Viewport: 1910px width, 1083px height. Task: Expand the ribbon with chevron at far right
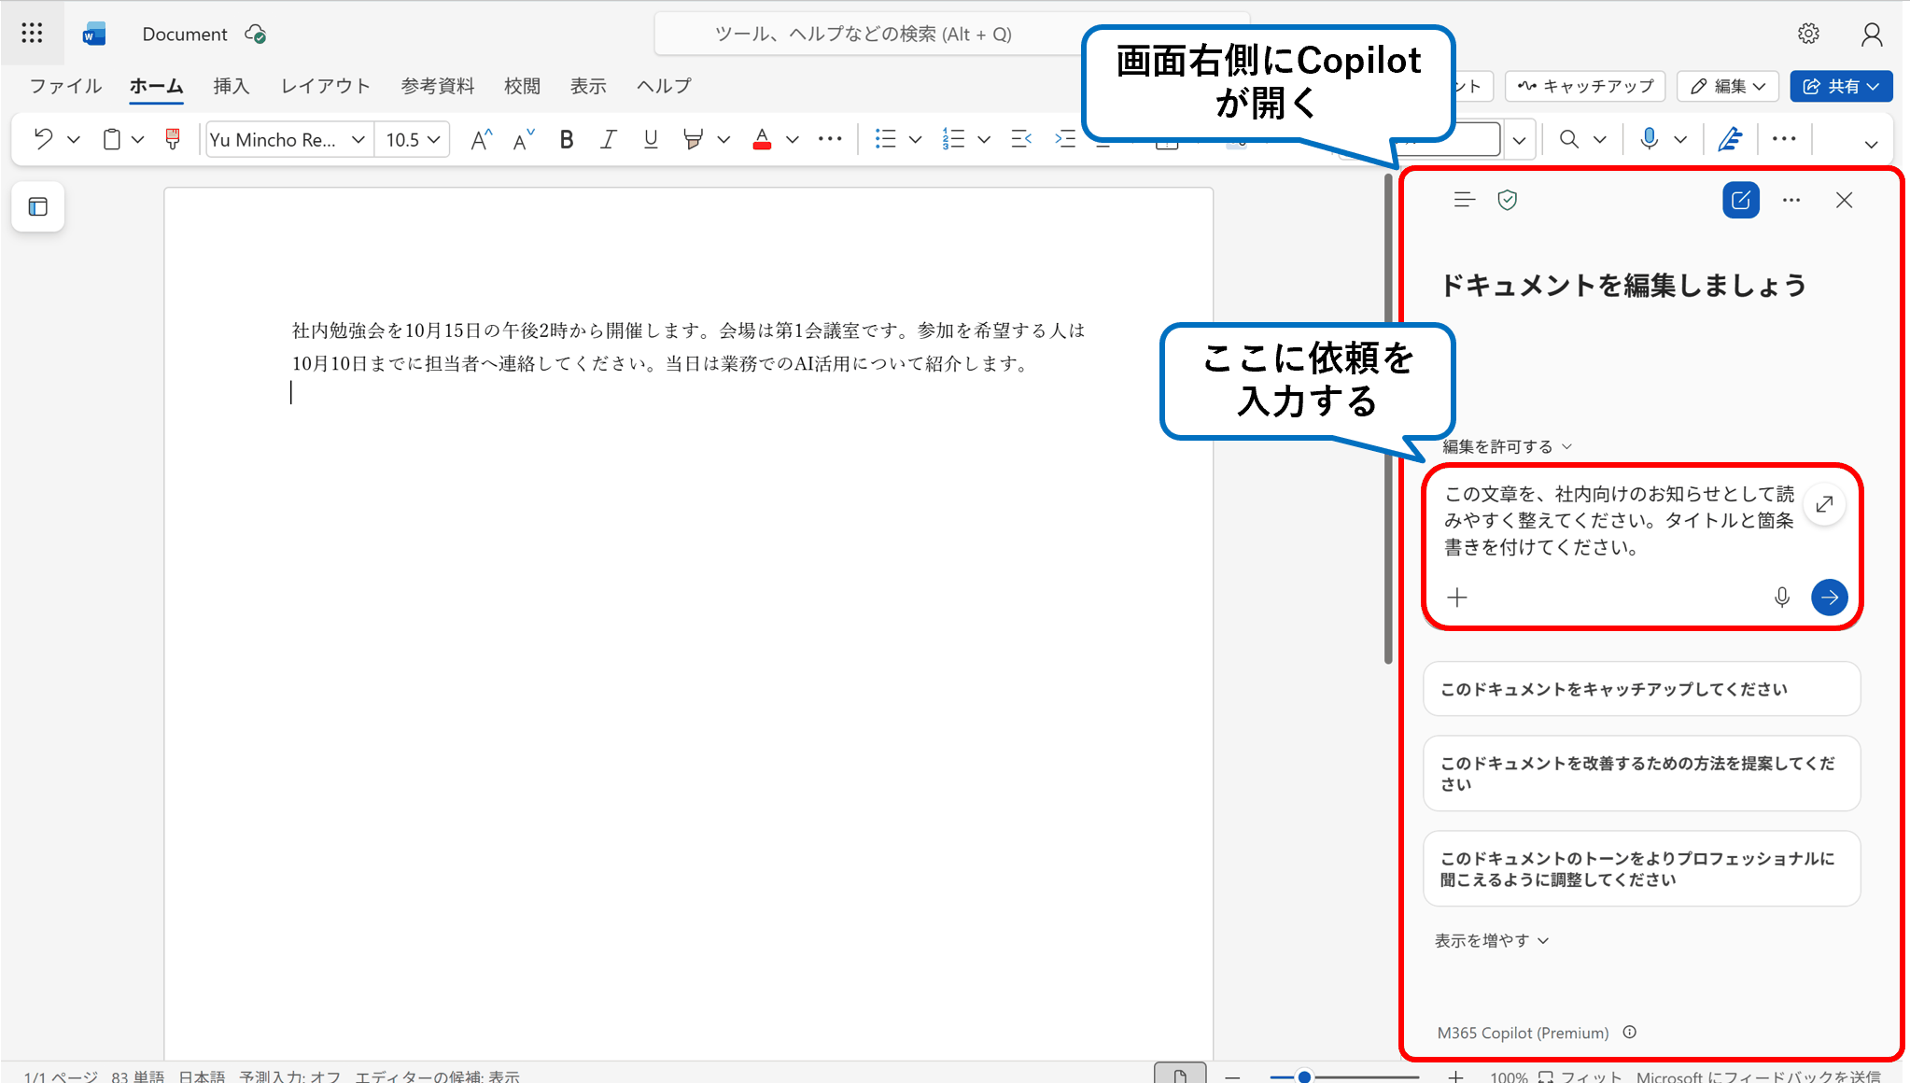[1871, 144]
